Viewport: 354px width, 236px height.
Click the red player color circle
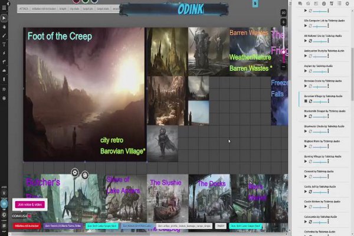pyautogui.click(x=76, y=1)
